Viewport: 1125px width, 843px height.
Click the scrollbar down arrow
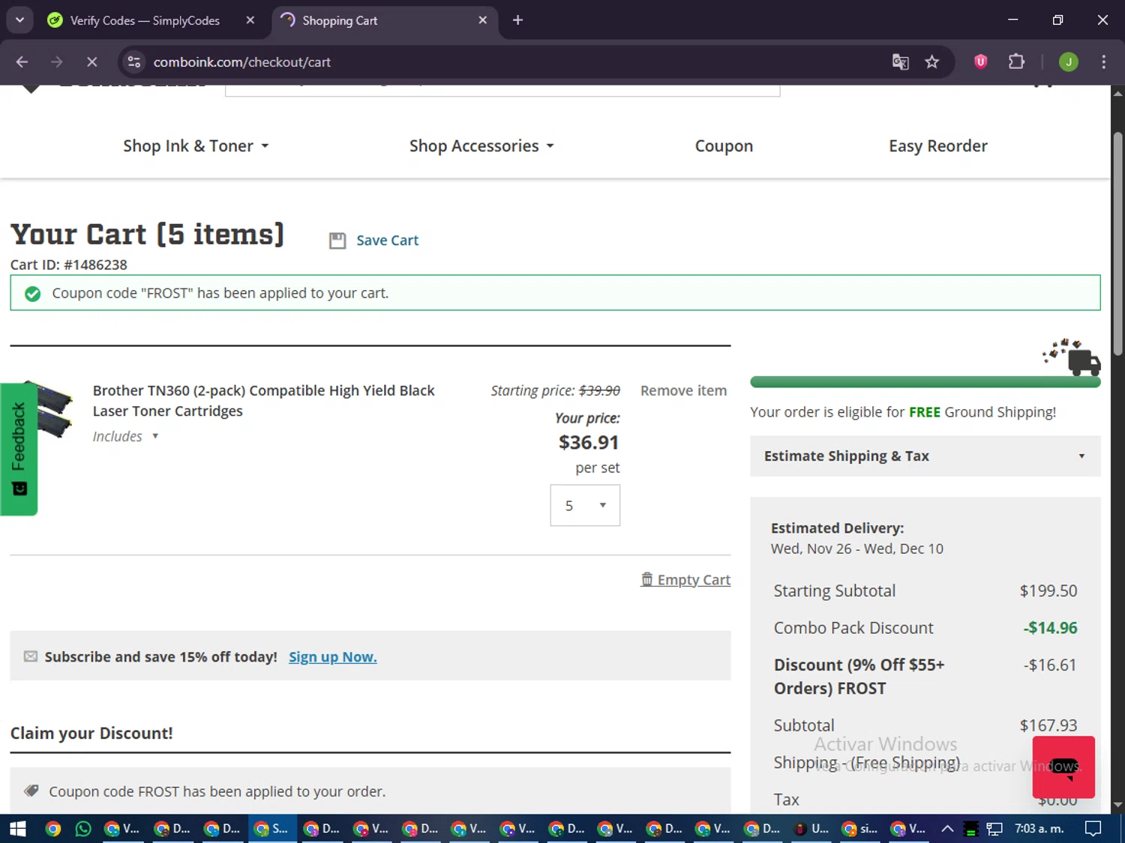(x=1117, y=806)
